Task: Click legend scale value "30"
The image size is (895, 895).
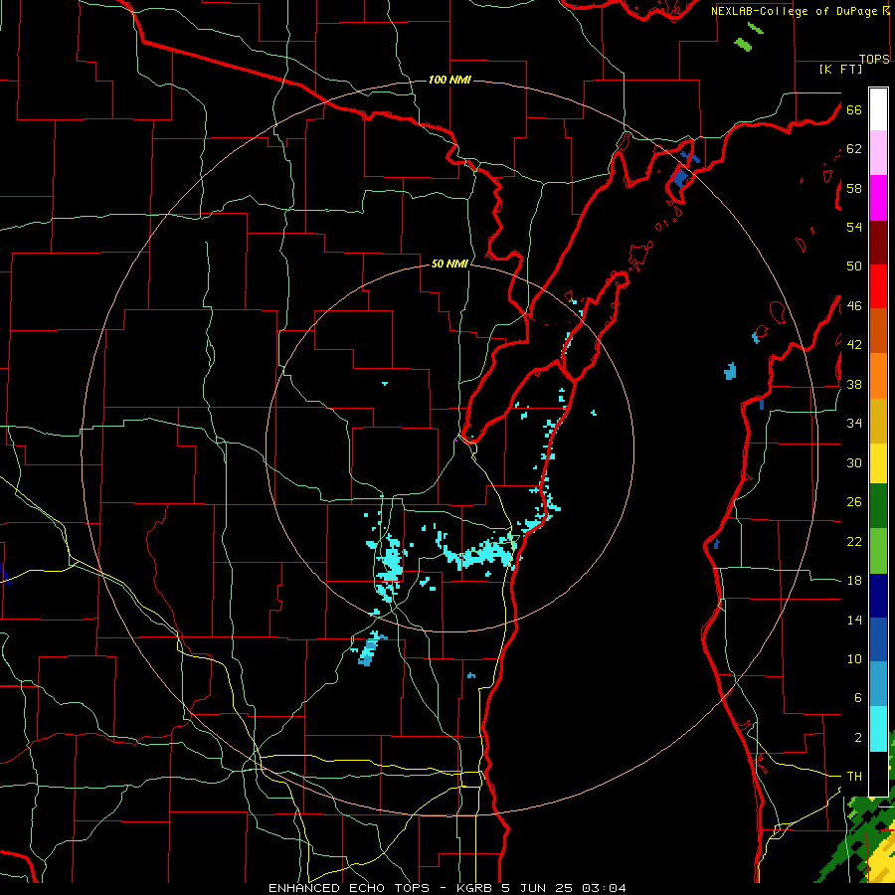Action: [x=854, y=462]
